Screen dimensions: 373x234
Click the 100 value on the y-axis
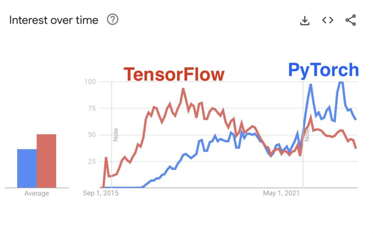[x=90, y=82]
